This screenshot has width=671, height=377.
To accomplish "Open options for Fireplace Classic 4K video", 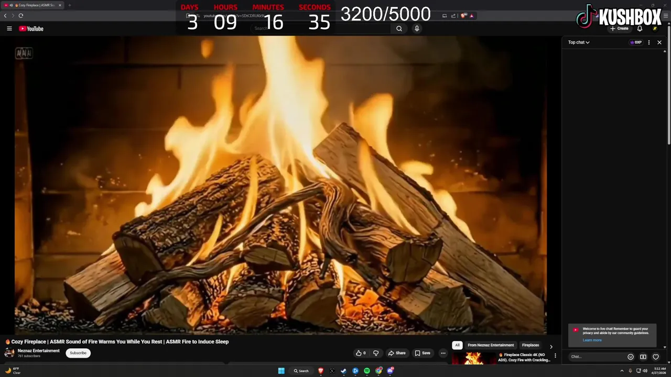I will (556, 356).
